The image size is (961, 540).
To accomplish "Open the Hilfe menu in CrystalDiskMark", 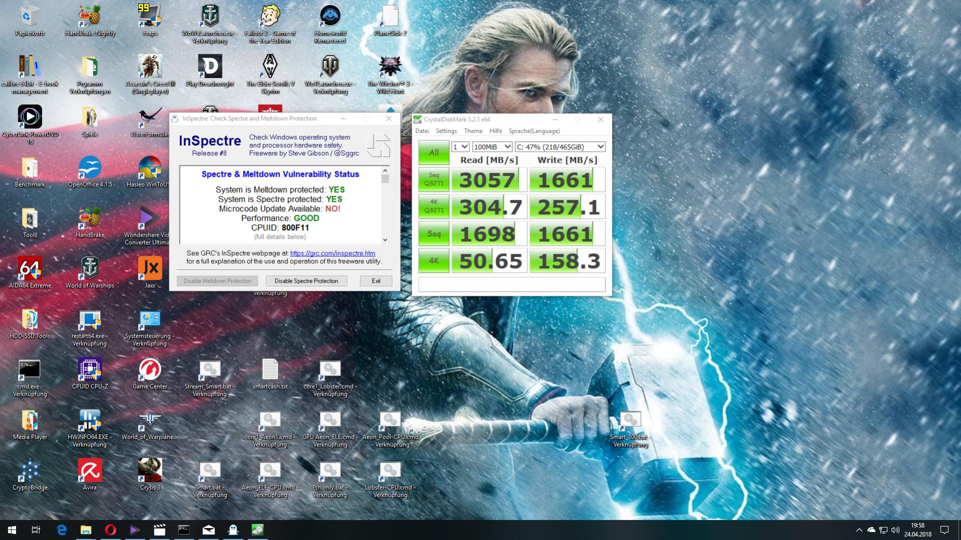I will (x=495, y=131).
